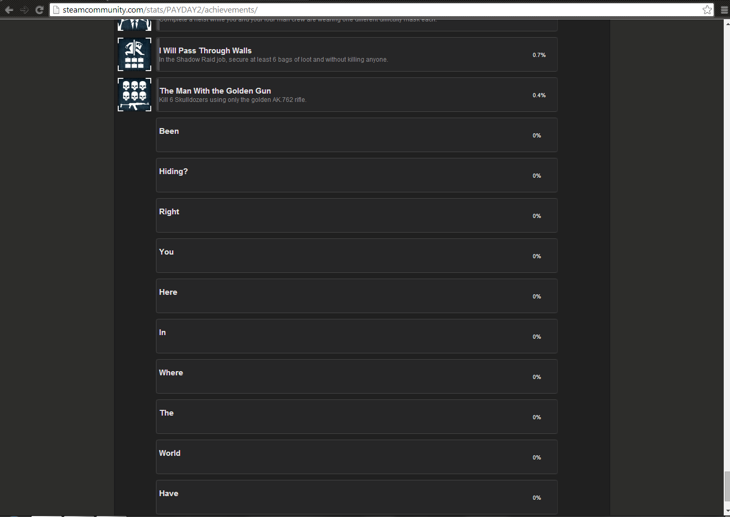Click the 0% value in the You row
Image resolution: width=730 pixels, height=517 pixels.
pyautogui.click(x=537, y=256)
